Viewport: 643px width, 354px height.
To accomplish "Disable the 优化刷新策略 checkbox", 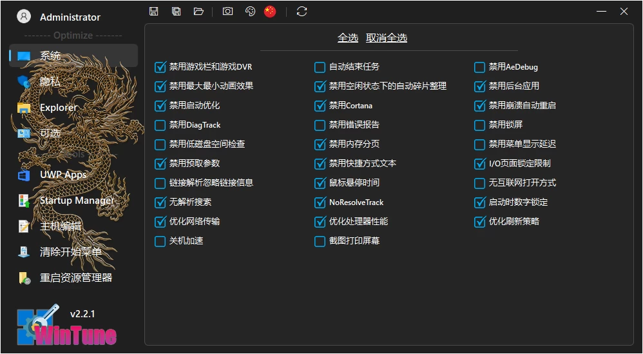I will click(479, 222).
